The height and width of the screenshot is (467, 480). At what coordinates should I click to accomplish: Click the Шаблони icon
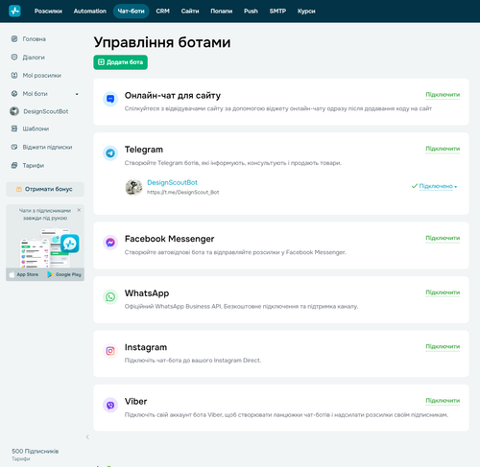(14, 128)
